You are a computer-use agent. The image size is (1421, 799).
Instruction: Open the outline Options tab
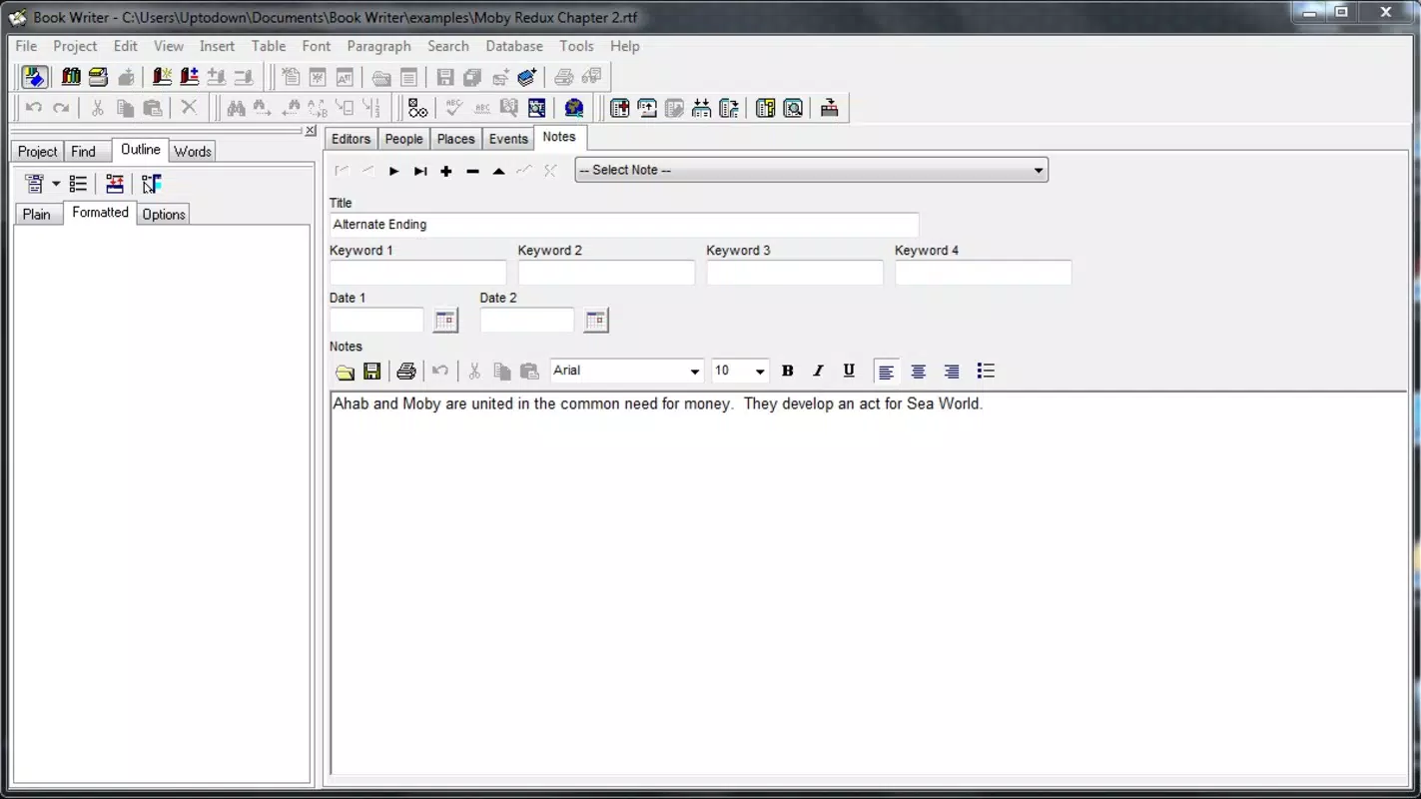[164, 214]
